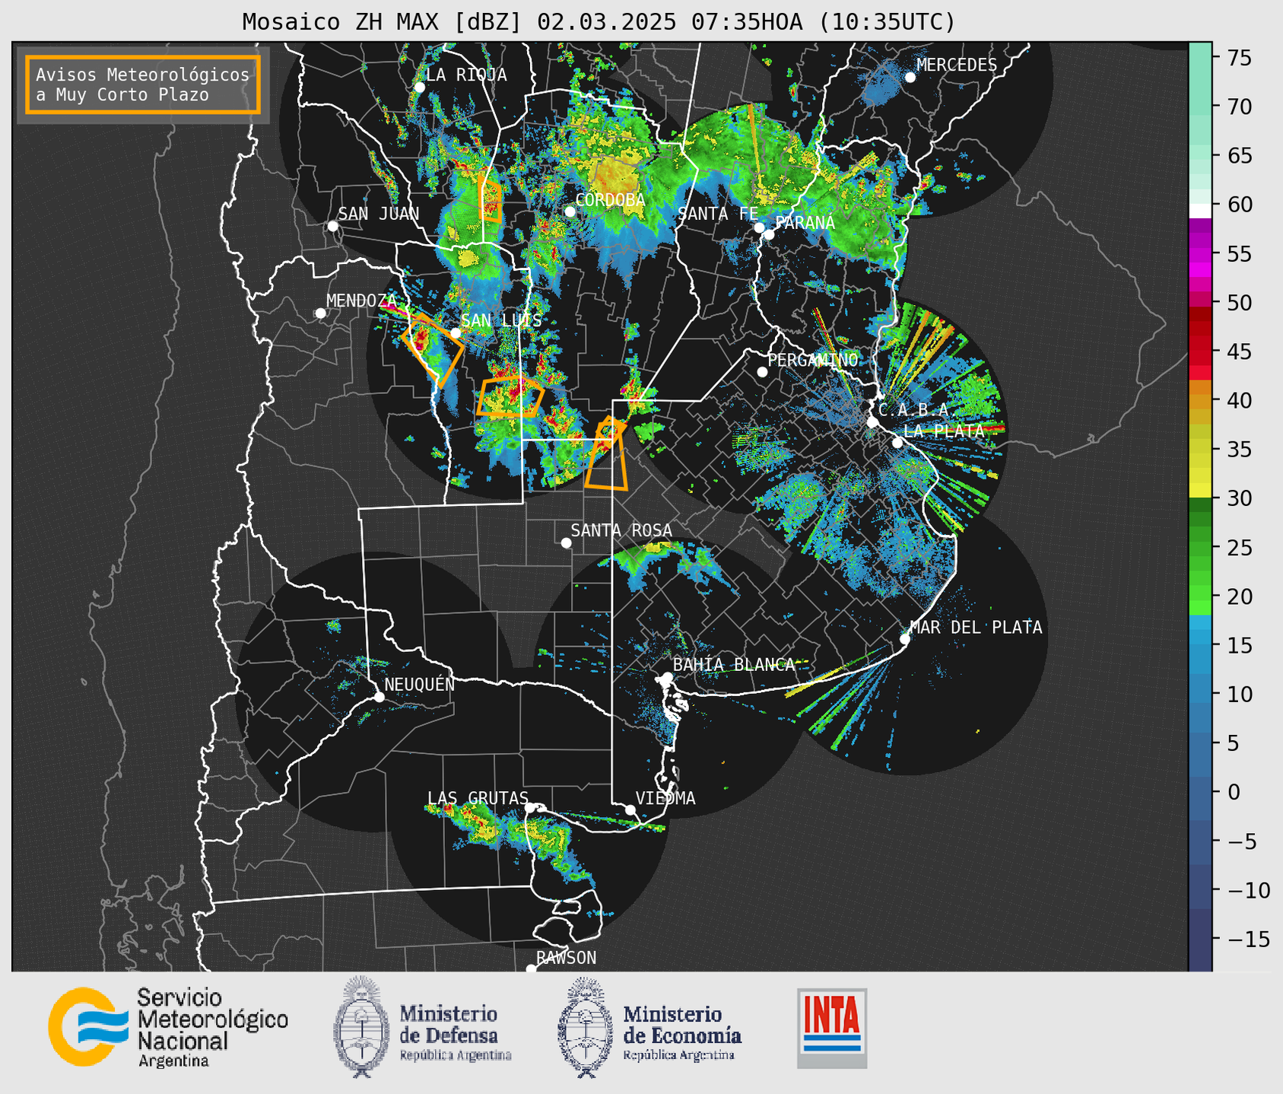Click the 65 tick label on the scale
Viewport: 1283px width, 1094px height.
coord(1239,156)
